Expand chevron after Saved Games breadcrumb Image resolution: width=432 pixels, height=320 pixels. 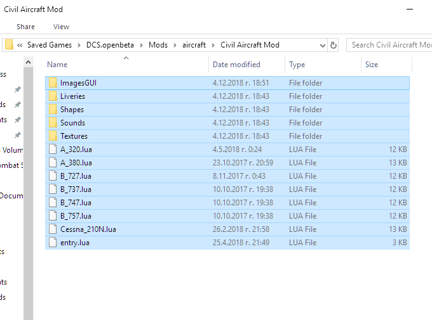pyautogui.click(x=79, y=46)
